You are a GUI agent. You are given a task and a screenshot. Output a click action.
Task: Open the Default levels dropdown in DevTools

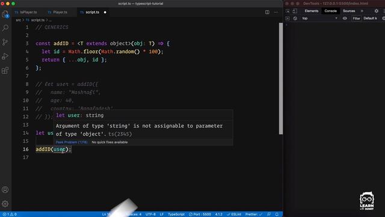coord(370,19)
